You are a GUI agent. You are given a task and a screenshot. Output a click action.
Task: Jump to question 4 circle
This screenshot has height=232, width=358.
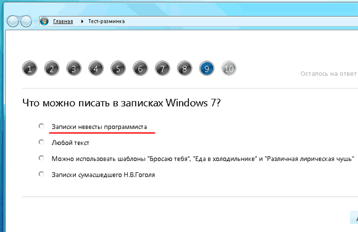(x=96, y=68)
